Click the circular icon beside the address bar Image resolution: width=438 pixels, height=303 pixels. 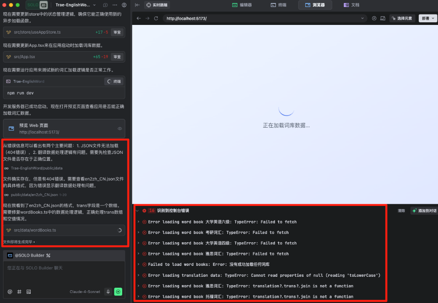coord(374,18)
